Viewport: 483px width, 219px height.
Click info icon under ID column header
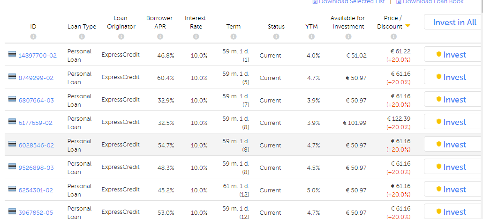click(x=33, y=36)
